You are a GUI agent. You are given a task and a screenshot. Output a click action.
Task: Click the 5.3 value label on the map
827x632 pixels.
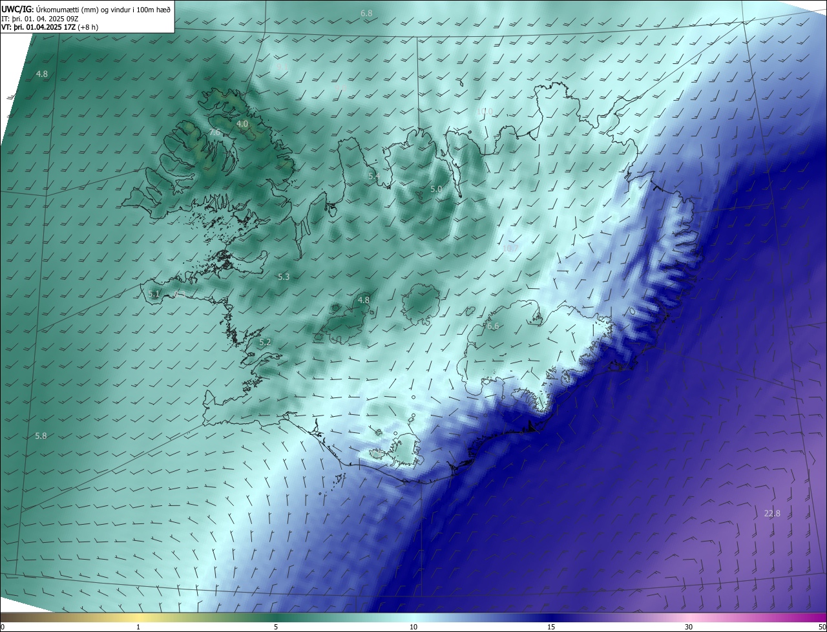(284, 277)
